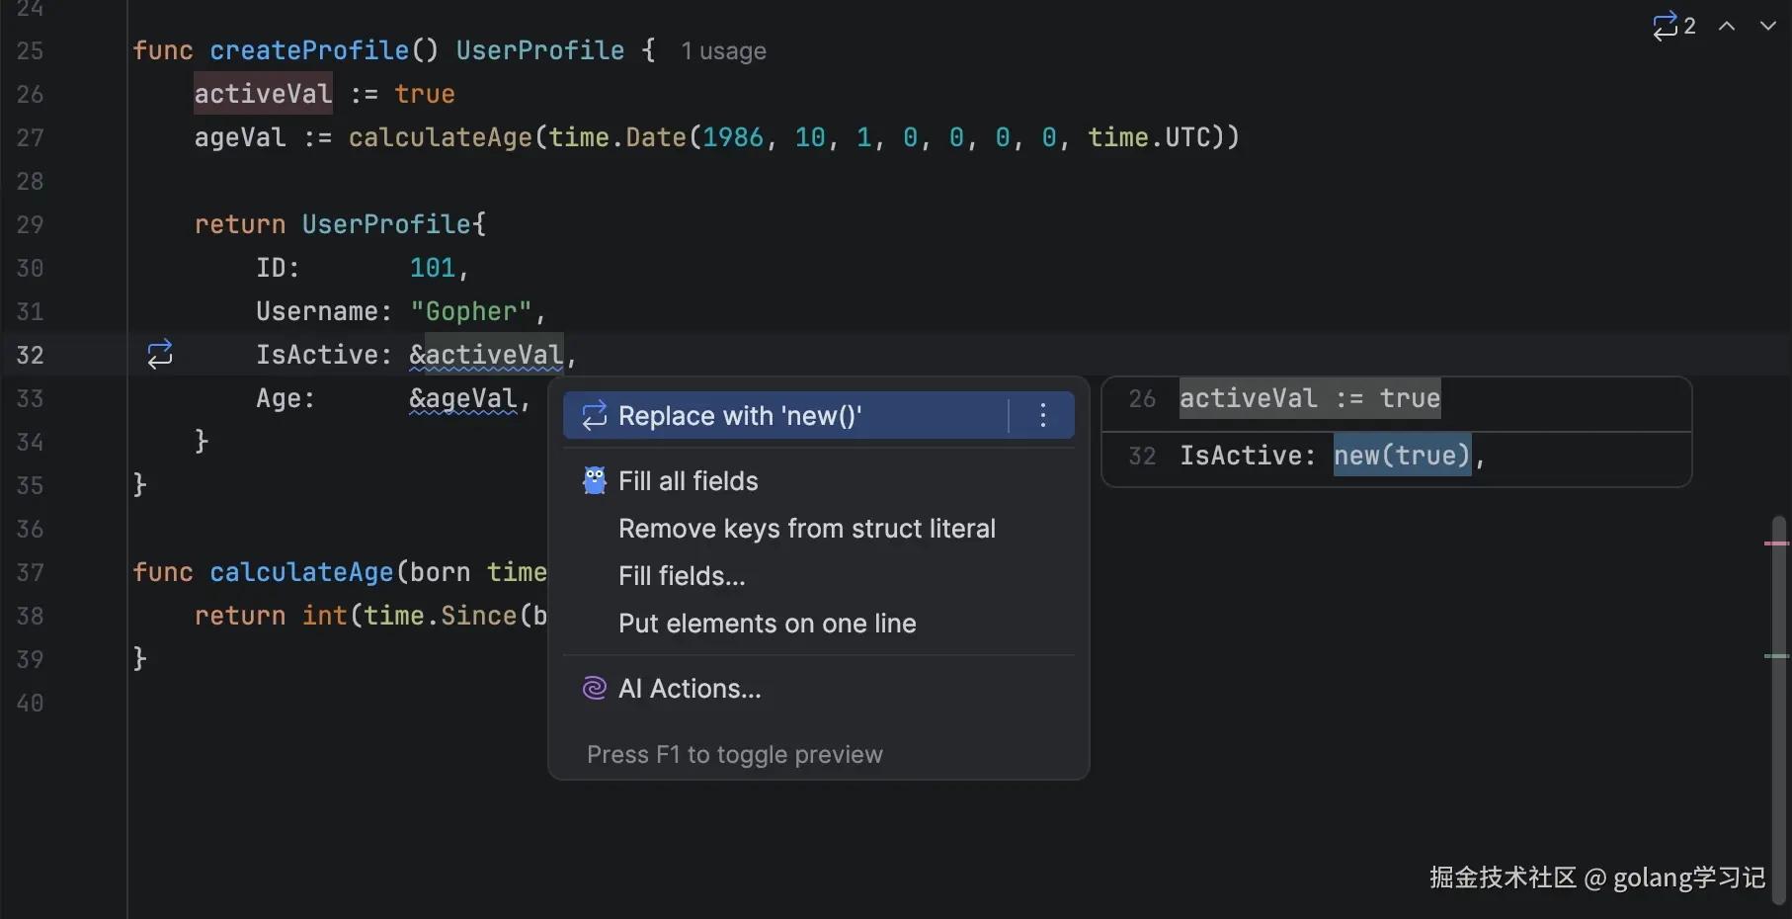Click the Username field key on line 31
The image size is (1792, 919).
point(317,311)
